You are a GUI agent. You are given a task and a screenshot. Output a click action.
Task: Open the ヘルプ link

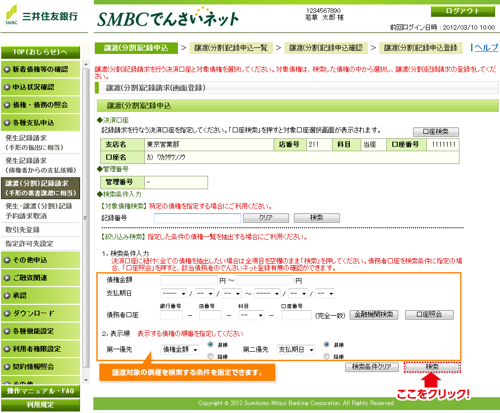click(486, 47)
